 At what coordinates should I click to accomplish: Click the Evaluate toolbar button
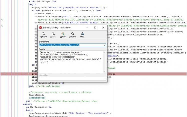click(43, 35)
